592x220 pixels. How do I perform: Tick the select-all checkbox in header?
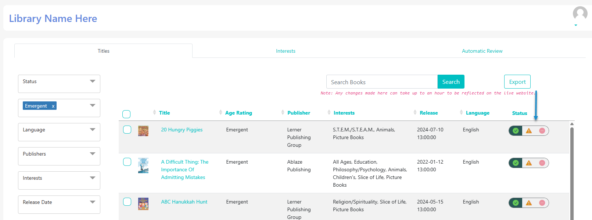tap(126, 114)
